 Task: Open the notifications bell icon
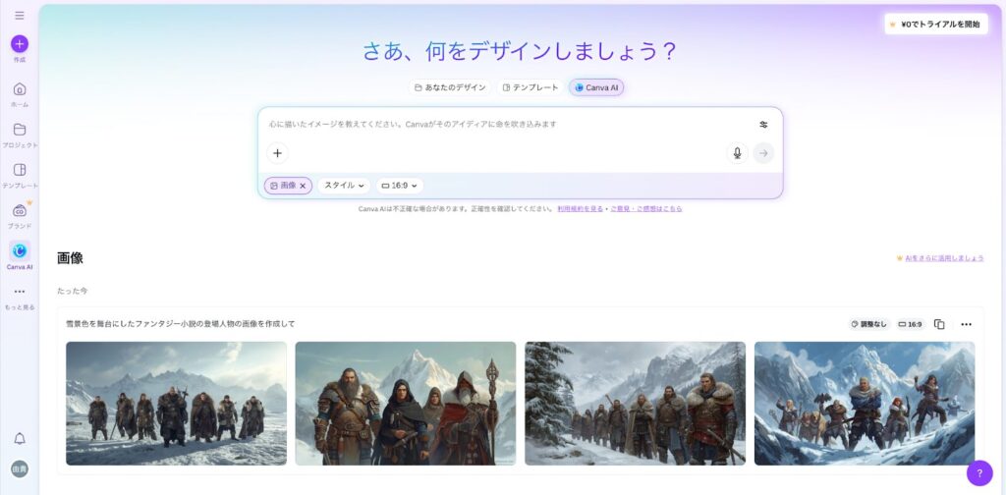pyautogui.click(x=19, y=438)
